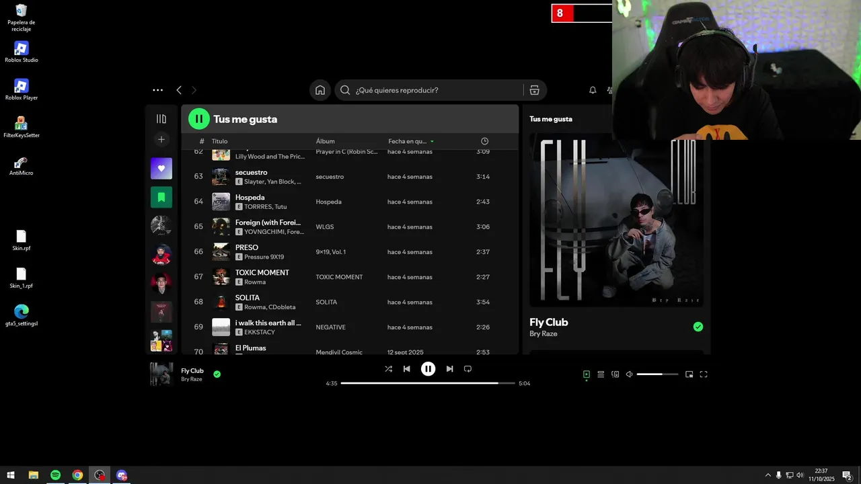This screenshot has width=861, height=484.
Task: Open artist 'Pressure 9X19'
Action: [x=264, y=257]
